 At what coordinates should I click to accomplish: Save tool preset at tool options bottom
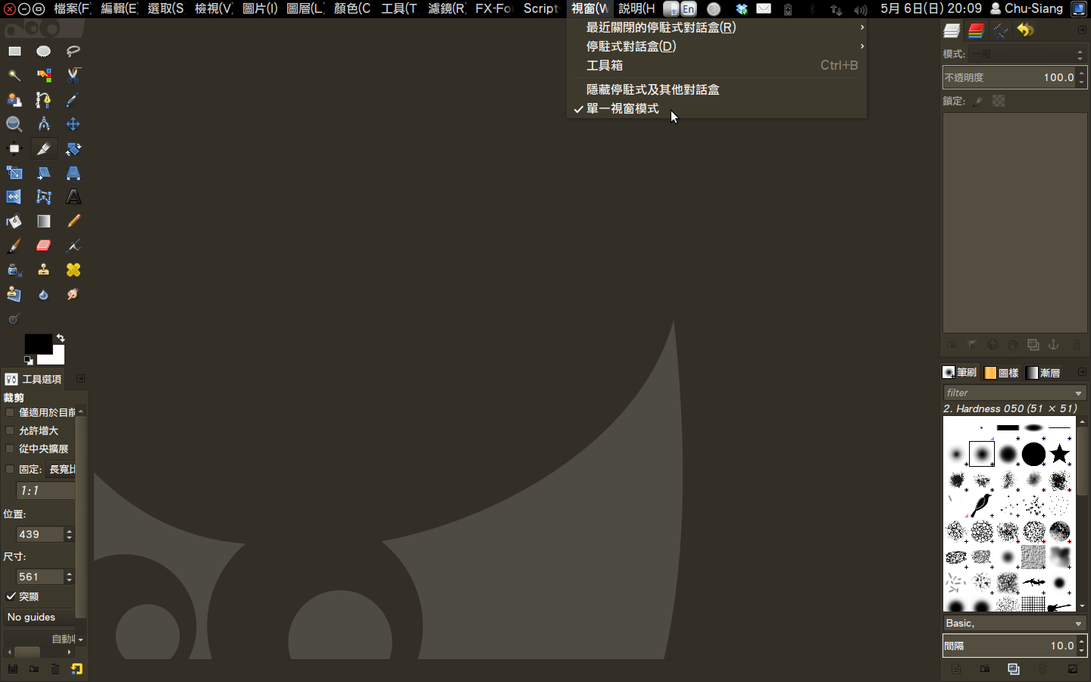[12, 669]
